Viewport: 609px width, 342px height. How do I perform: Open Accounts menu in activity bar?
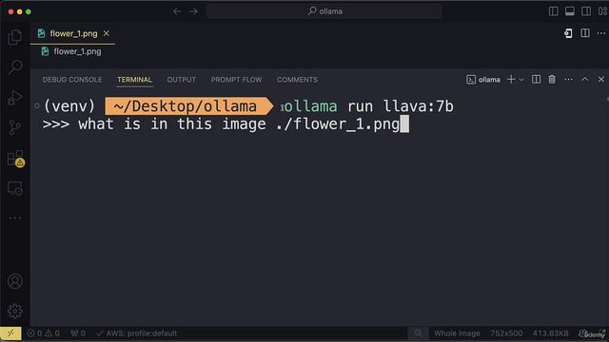pos(15,281)
